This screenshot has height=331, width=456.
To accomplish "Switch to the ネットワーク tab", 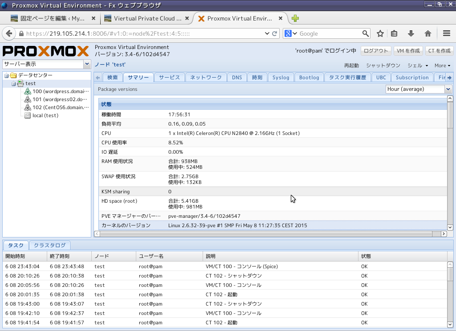I will tap(206, 78).
